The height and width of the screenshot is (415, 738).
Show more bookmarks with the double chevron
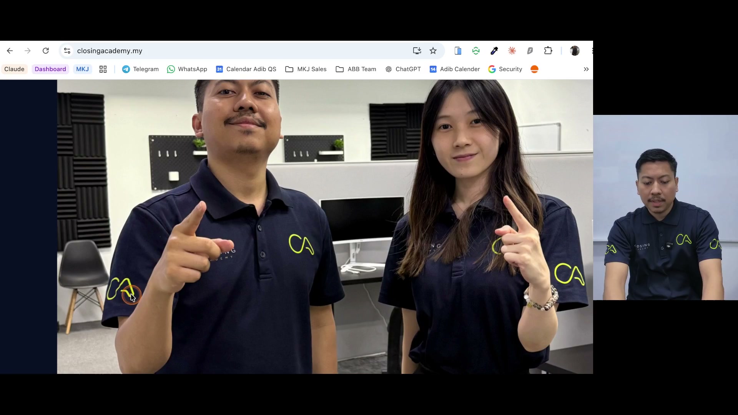586,69
